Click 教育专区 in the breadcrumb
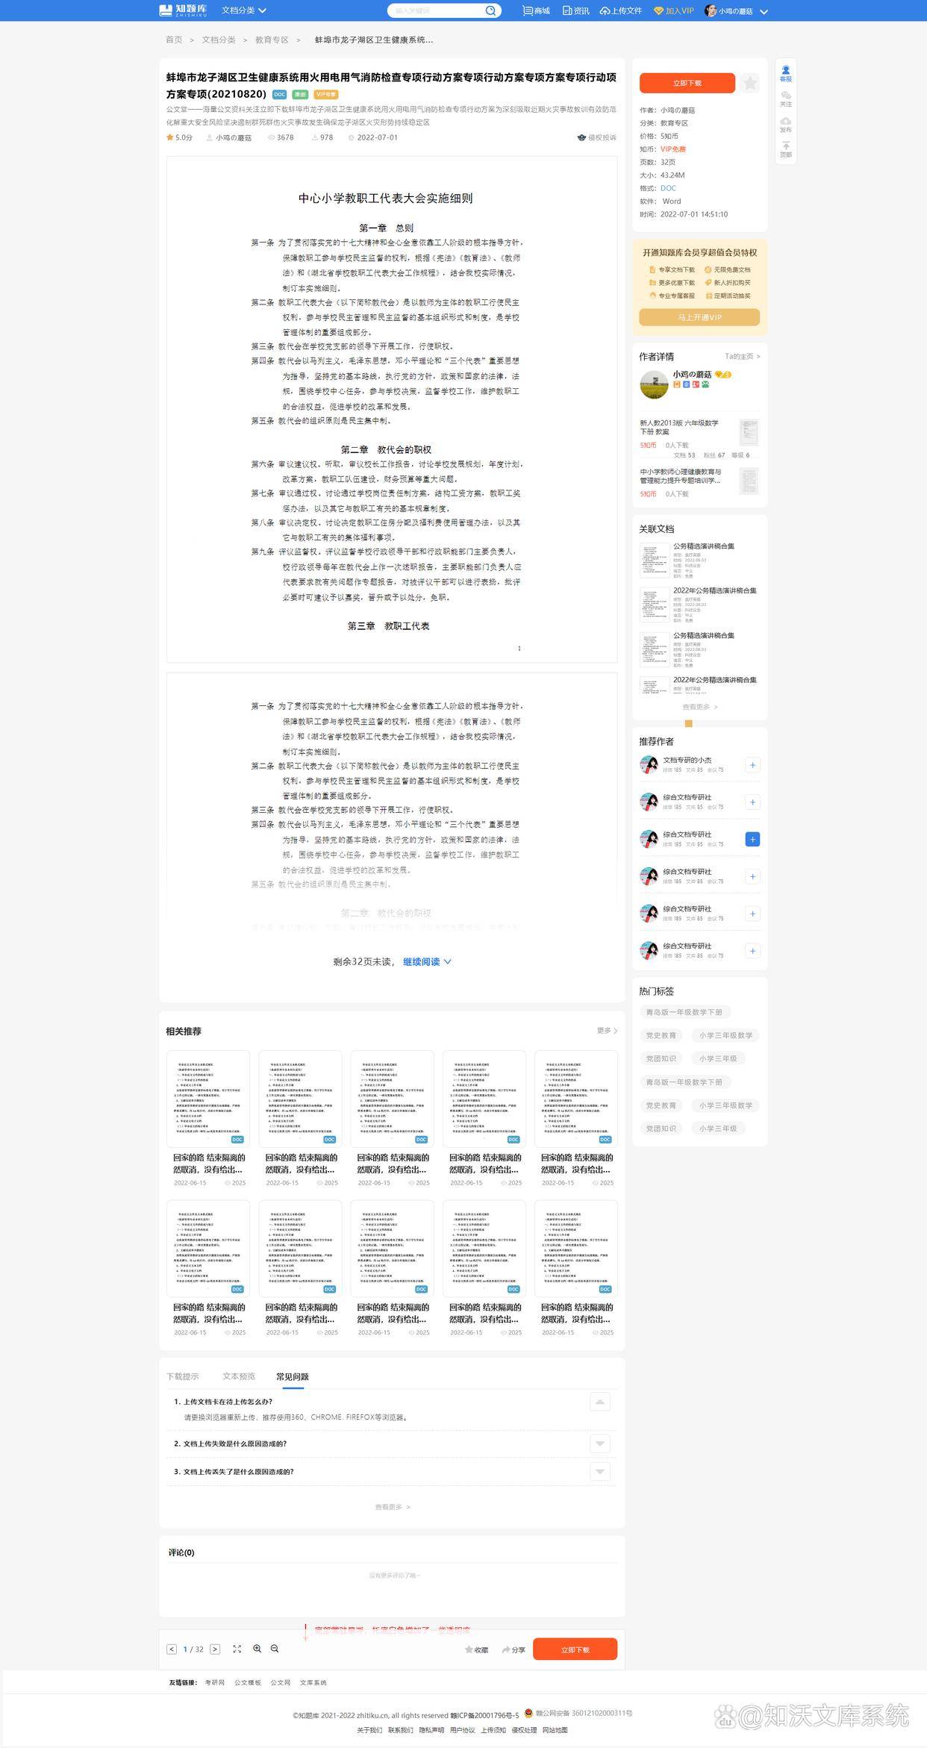The width and height of the screenshot is (927, 1748). [x=272, y=40]
